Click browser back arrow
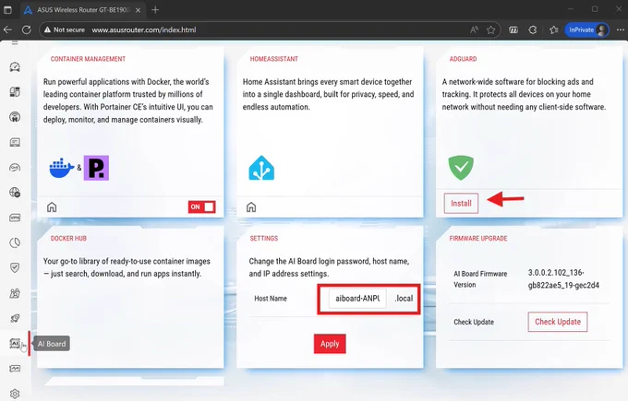This screenshot has width=628, height=401. coord(7,29)
